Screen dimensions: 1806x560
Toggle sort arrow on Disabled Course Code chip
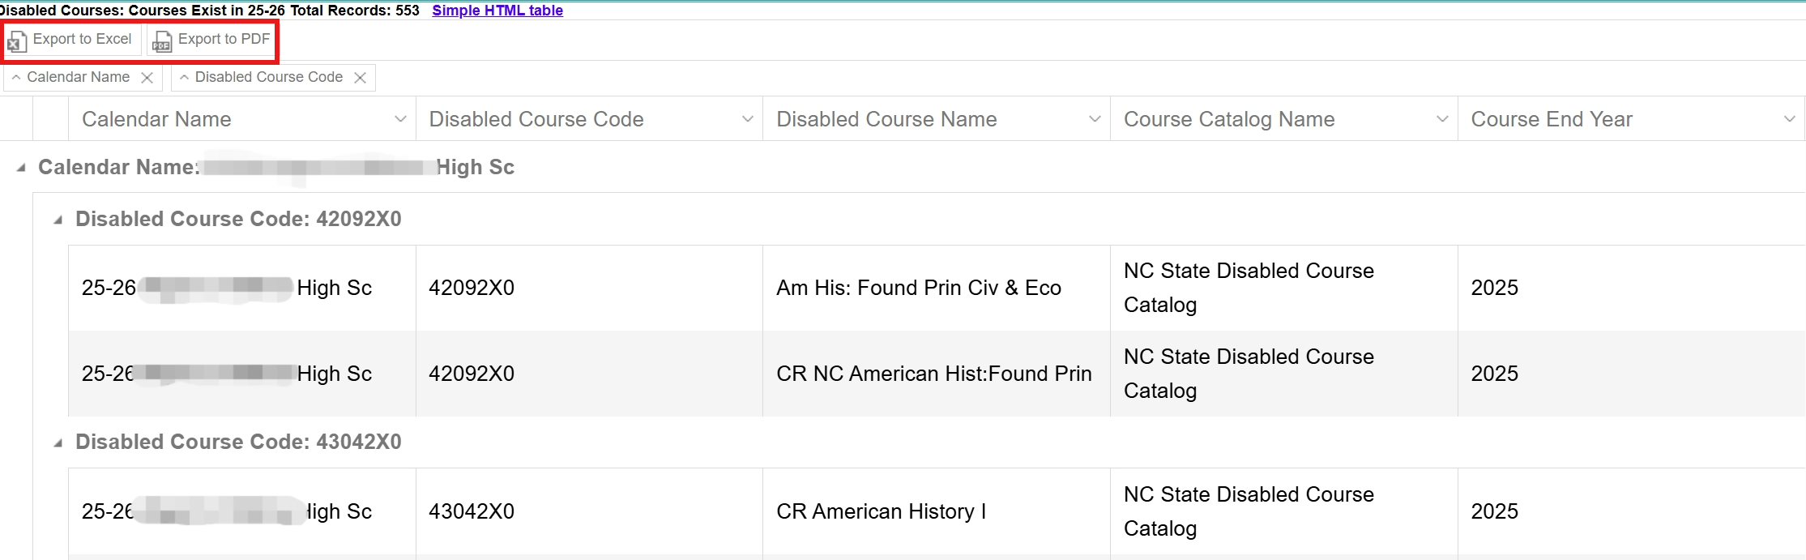[185, 77]
